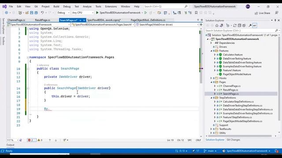Viewport: 282px width, 158px height.
Task: Click Show All Files icon
Action: 244,25
